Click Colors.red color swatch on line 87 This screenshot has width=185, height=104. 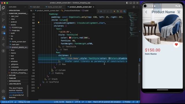coord(70,38)
